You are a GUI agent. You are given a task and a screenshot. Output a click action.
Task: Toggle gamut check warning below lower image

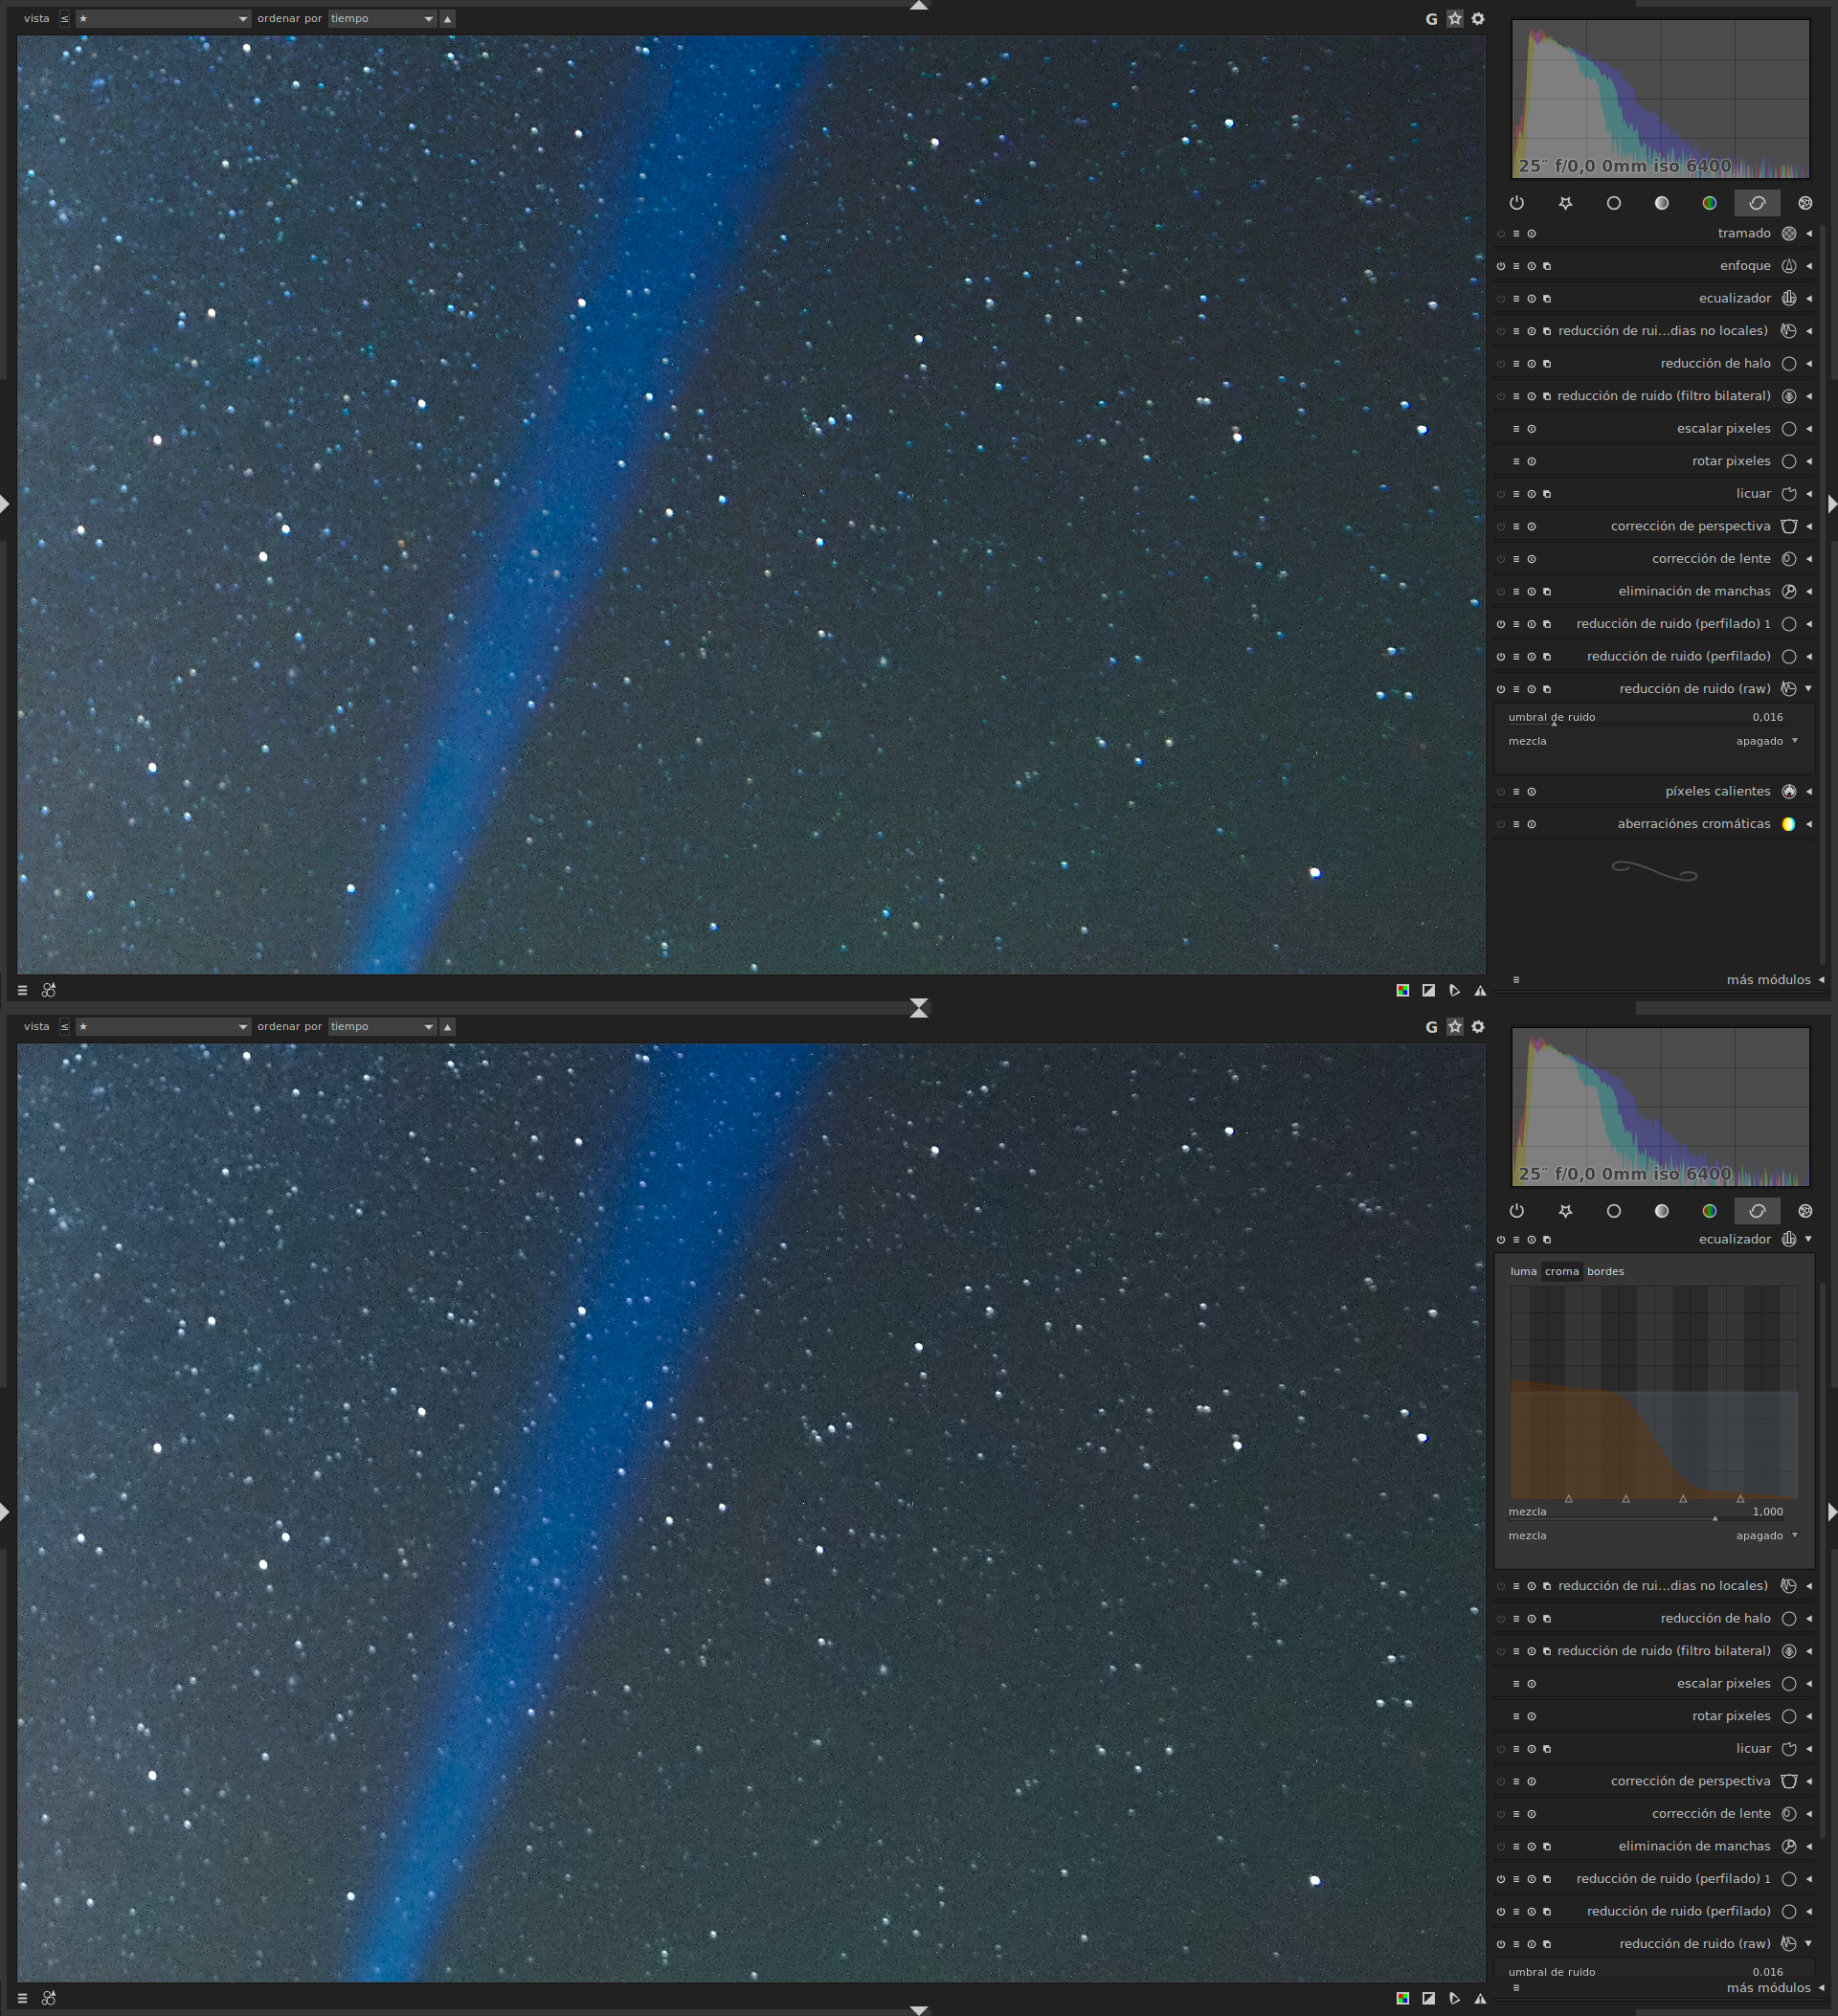(1480, 1998)
